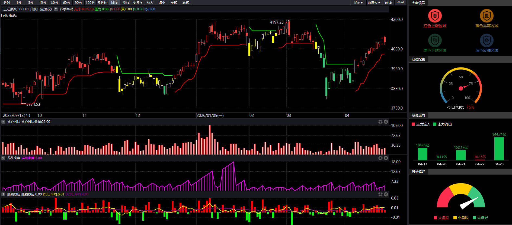This screenshot has height=225, width=512.
Task: Click 放大 to zoom in chart
Action: [150, 3]
